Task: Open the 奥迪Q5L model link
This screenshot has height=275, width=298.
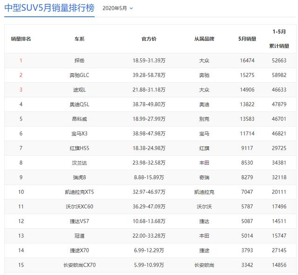Action: pos(80,104)
